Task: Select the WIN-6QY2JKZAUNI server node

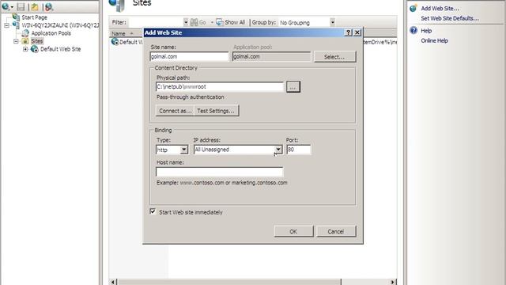Action: coord(60,25)
